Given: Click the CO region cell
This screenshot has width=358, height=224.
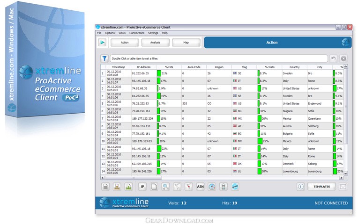Looking at the screenshot, I should pyautogui.click(x=219, y=103).
